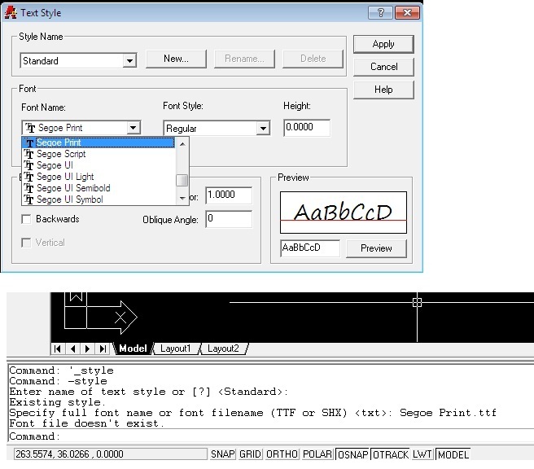Toggle ORTHO mode in status bar

tap(282, 454)
